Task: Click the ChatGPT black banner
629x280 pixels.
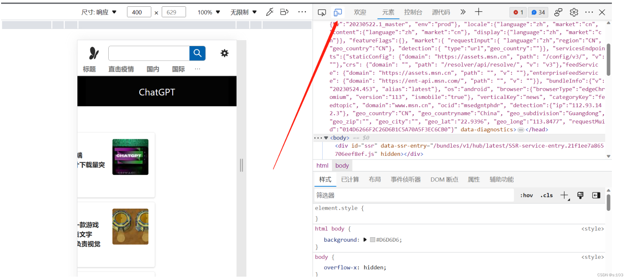Action: (x=157, y=91)
